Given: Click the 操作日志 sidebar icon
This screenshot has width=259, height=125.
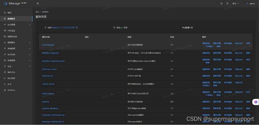Looking at the screenshot, I should pyautogui.click(x=5, y=72).
